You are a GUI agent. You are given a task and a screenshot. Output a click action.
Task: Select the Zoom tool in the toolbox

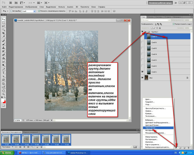pos(3,94)
